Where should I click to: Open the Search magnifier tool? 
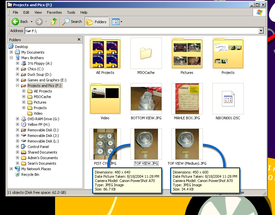coord(66,22)
